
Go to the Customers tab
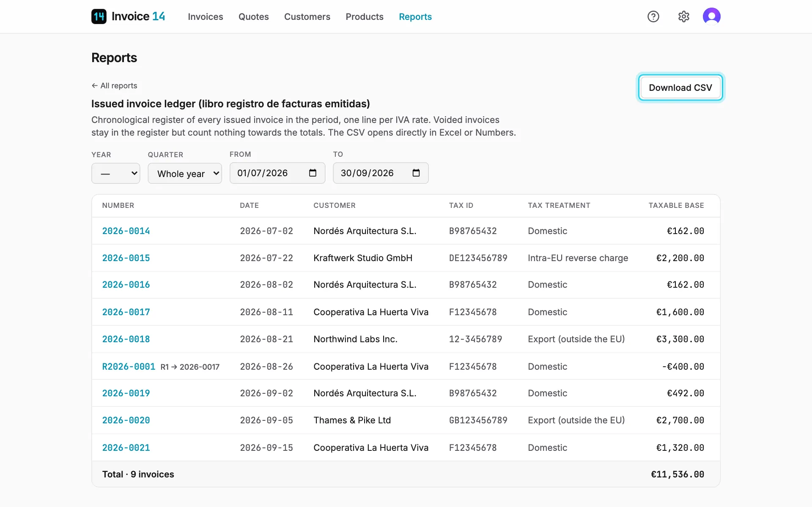pos(307,16)
